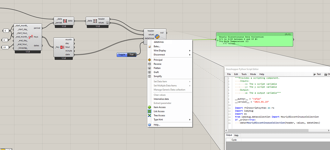Image resolution: width=330 pixels, height=150 pixels.
Task: Click the values input of Python component
Action: point(151,35)
